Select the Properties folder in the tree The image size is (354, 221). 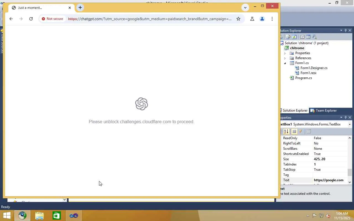click(303, 53)
